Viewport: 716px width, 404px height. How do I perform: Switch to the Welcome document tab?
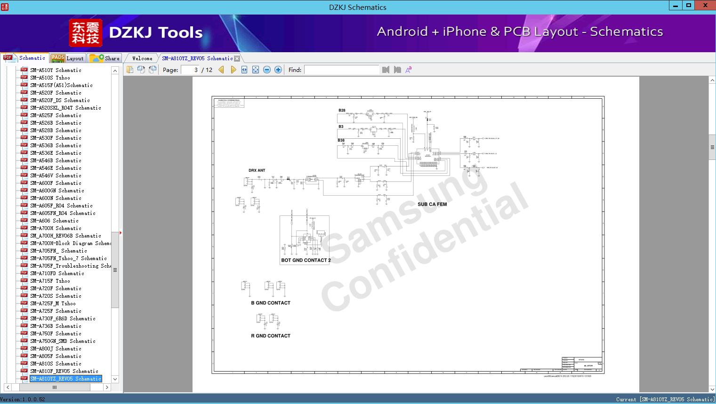(142, 58)
